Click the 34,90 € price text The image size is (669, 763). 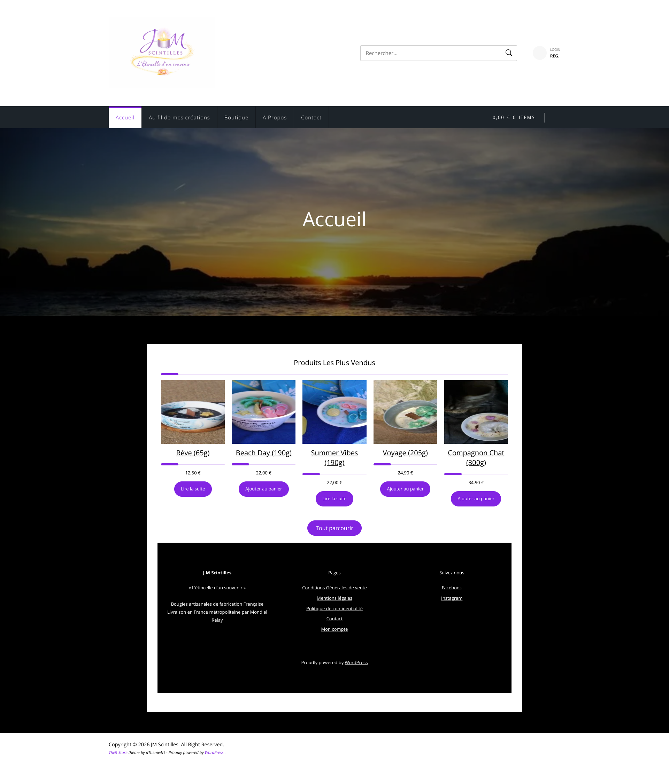pos(476,482)
